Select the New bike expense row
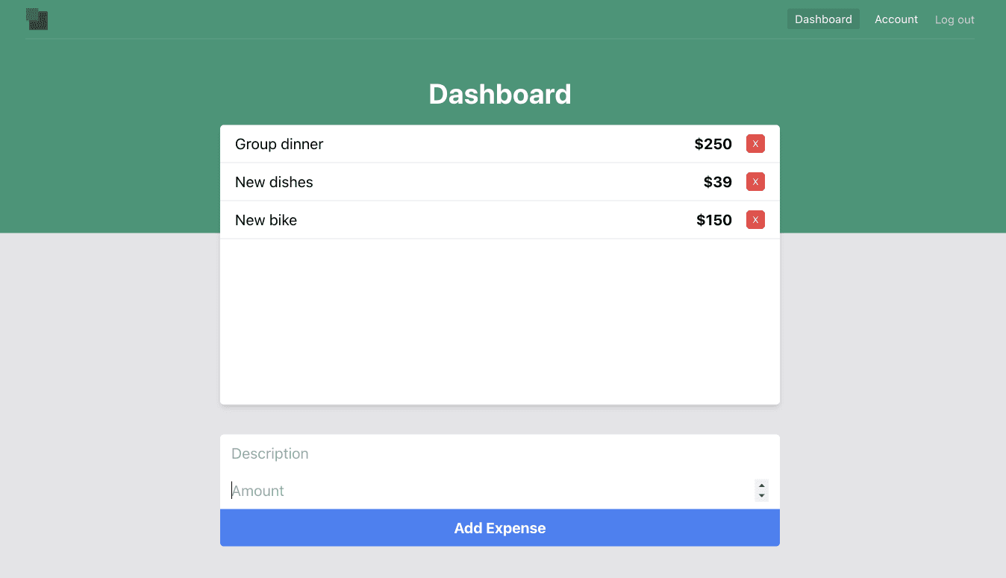Viewport: 1006px width, 578px height. pyautogui.click(x=448, y=219)
